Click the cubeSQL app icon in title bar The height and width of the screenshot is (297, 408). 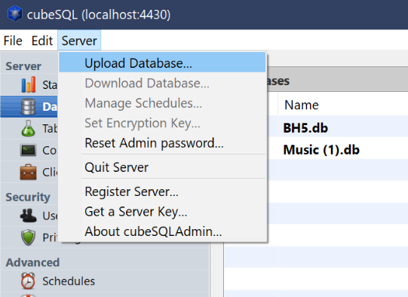15,14
